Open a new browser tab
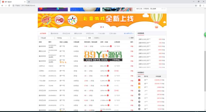206x112 pixels. [29, 2]
